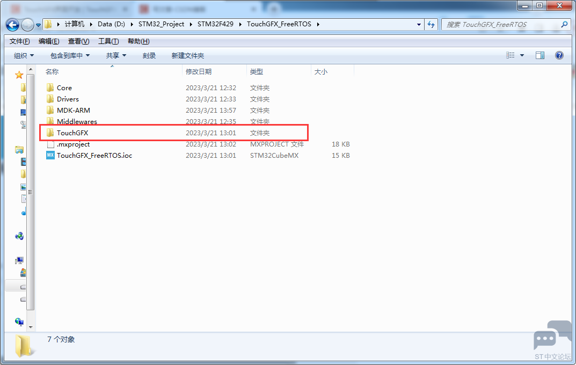The width and height of the screenshot is (576, 365).
Task: Expand the arrow after Data (D:) breadcrumb
Action: point(132,24)
